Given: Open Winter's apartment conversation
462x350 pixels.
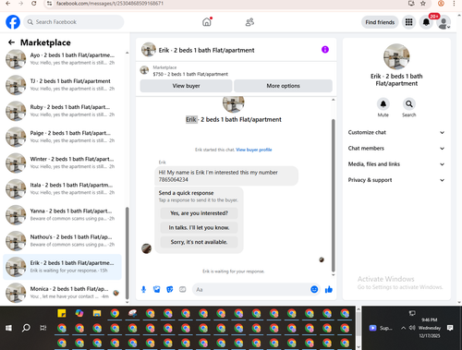Looking at the screenshot, I should (x=62, y=163).
